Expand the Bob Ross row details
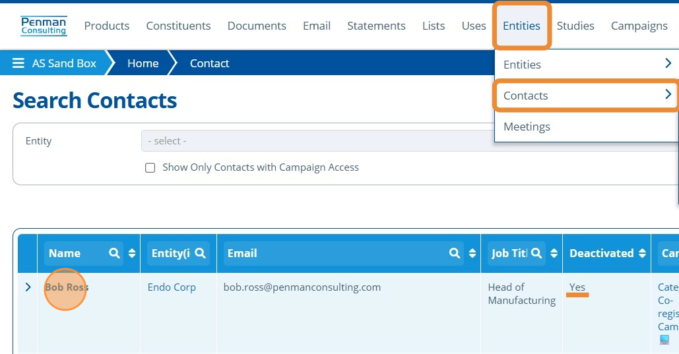This screenshot has height=354, width=679. pyautogui.click(x=28, y=287)
